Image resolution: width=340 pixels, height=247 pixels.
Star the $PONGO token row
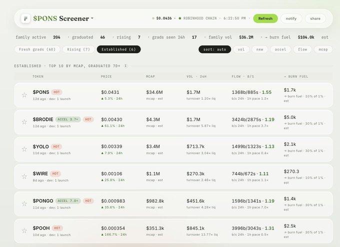click(24, 204)
